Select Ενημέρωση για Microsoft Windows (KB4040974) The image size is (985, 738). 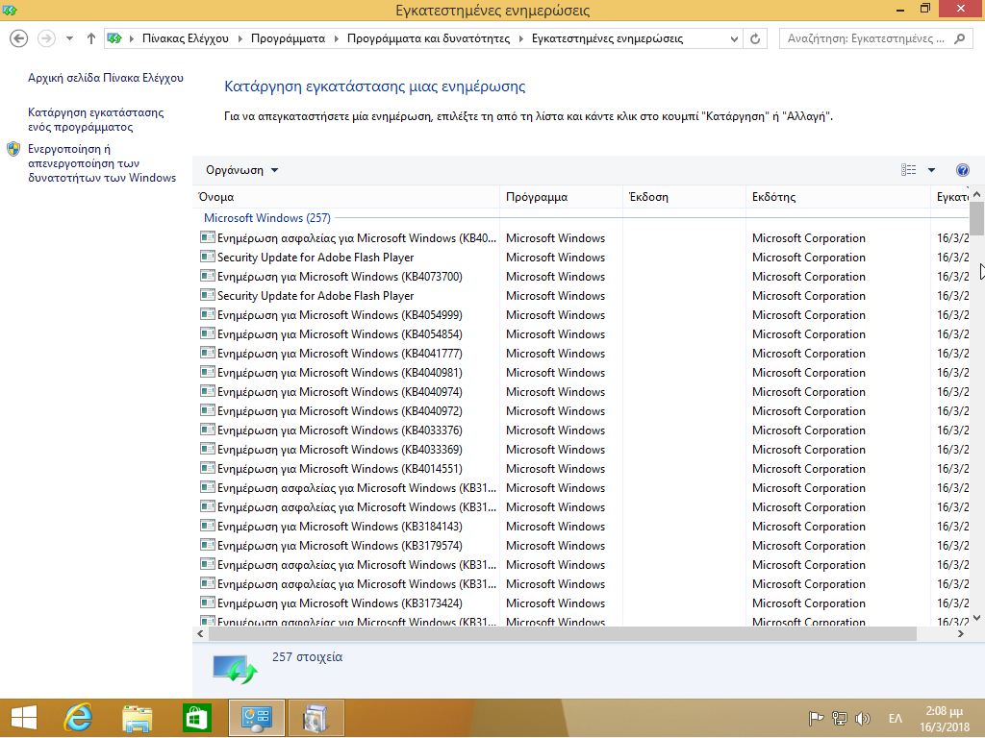tap(340, 392)
